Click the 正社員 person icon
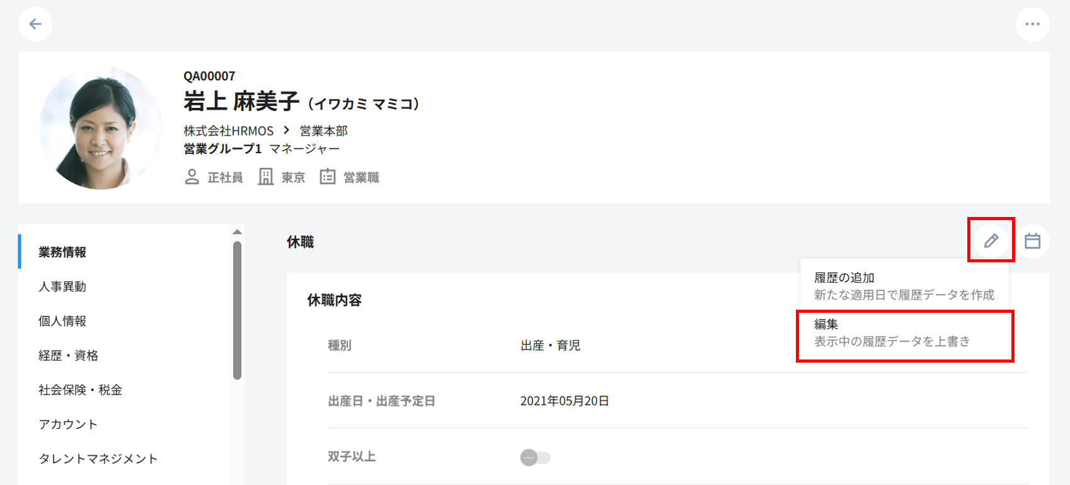1070x485 pixels. click(192, 177)
